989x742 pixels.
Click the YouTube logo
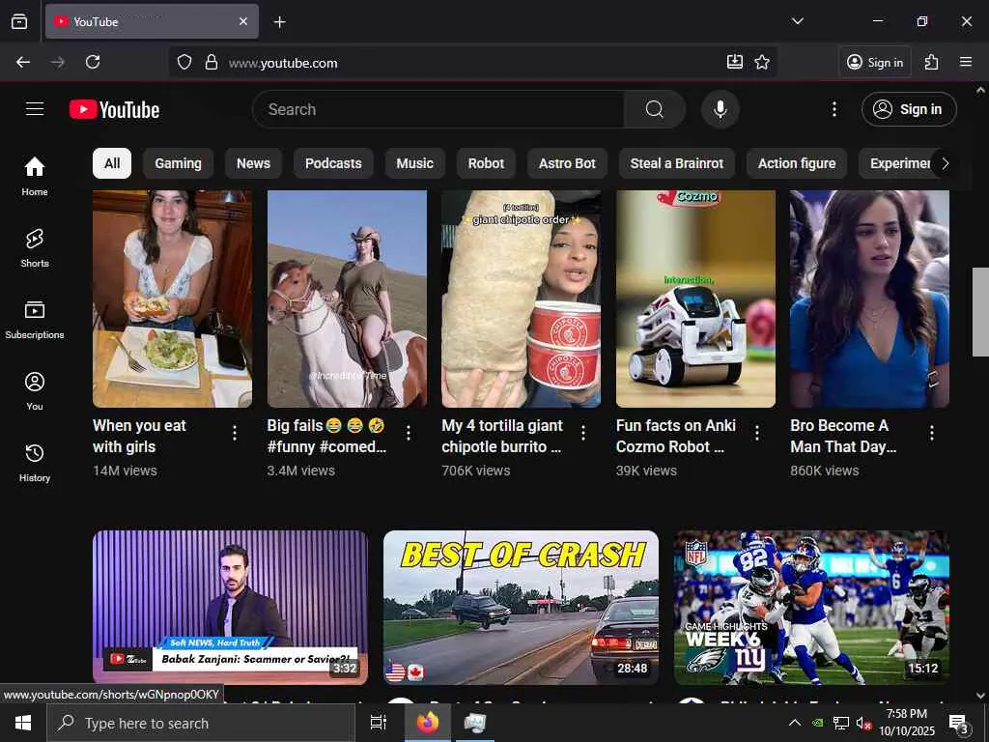(x=114, y=109)
